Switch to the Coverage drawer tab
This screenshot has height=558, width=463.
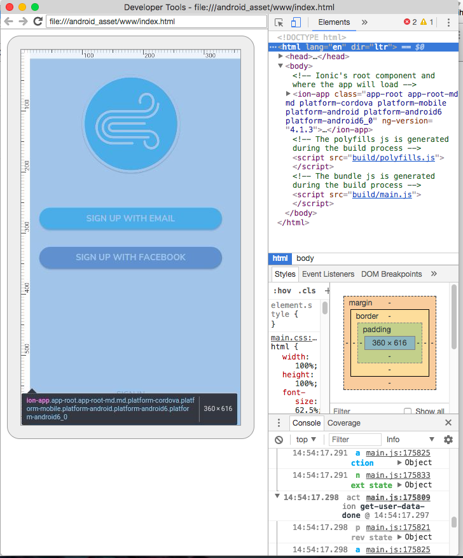344,422
